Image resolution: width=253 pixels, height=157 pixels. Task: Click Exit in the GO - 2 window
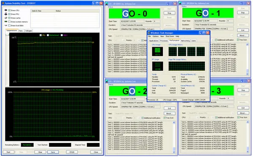pos(169,108)
